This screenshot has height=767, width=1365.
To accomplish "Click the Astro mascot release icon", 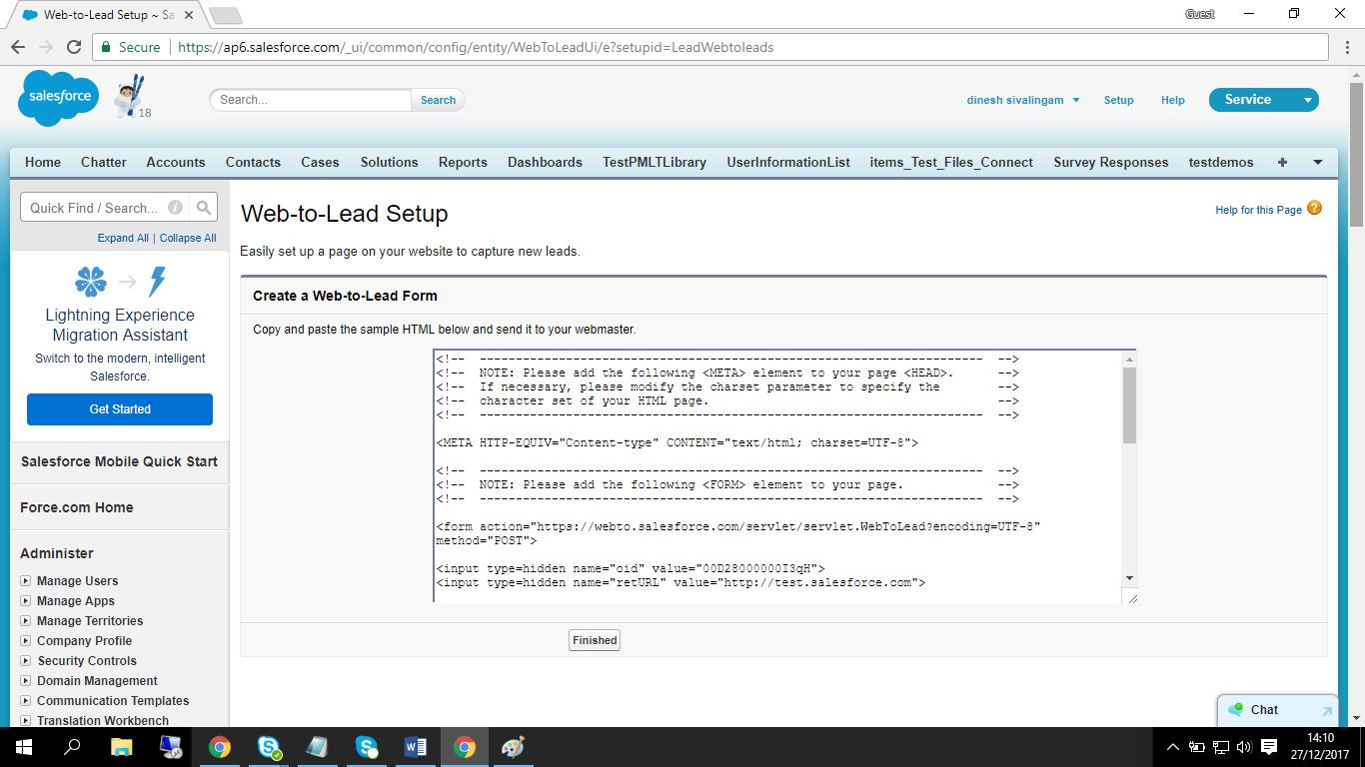I will click(131, 97).
